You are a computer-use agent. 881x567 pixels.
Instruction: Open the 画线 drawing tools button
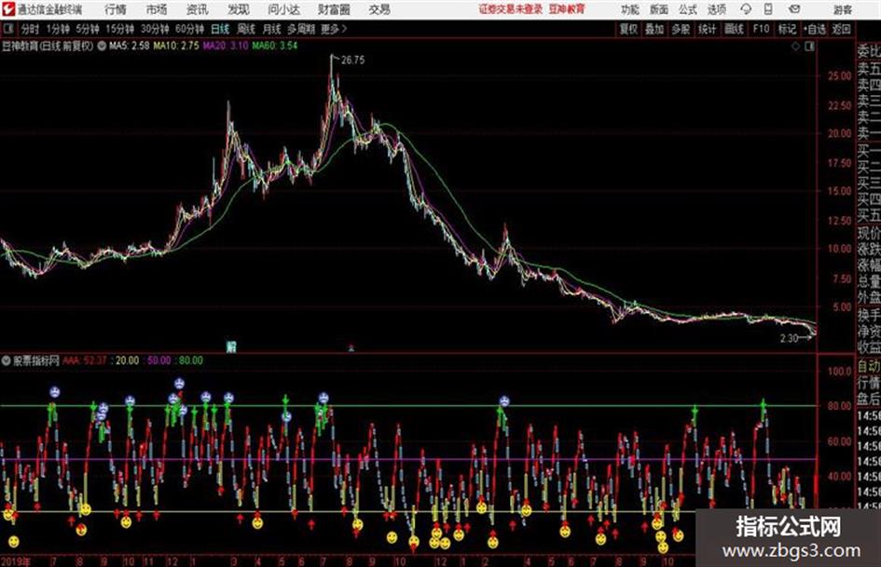coord(734,29)
